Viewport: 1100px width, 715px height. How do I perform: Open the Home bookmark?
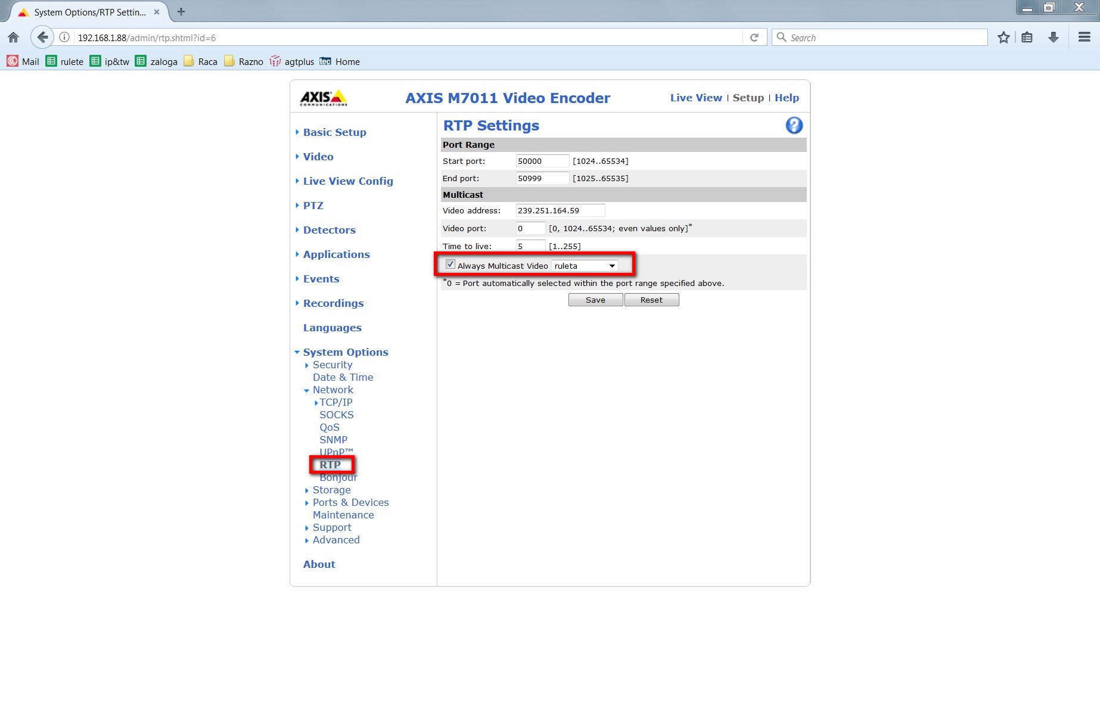pos(340,61)
